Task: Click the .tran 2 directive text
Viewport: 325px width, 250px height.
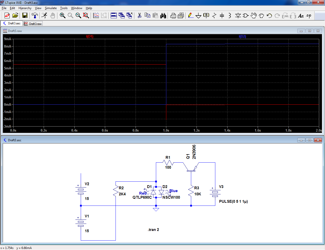Action: 153,230
